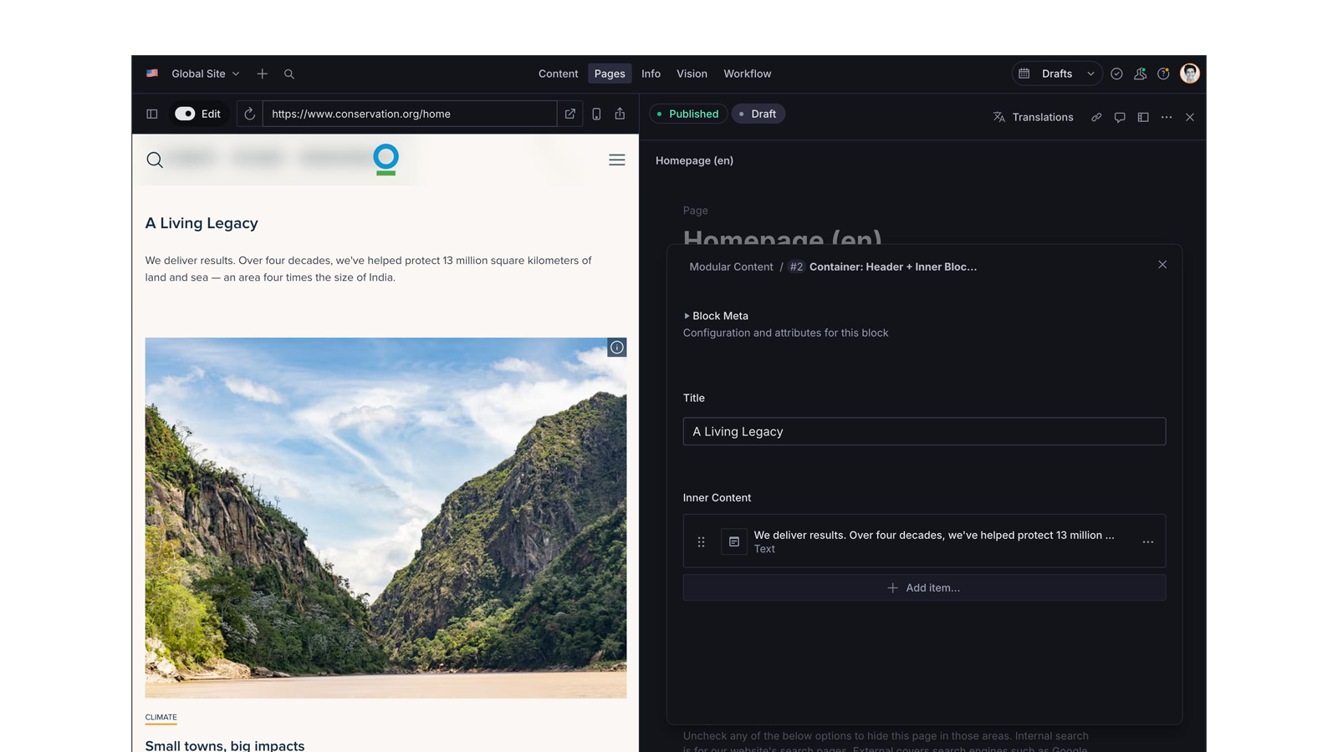The height and width of the screenshot is (752, 1338).
Task: Switch to the Pages tab
Action: [x=610, y=74]
